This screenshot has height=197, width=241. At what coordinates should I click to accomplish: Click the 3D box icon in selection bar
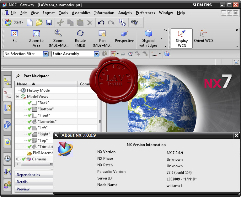click(x=167, y=54)
